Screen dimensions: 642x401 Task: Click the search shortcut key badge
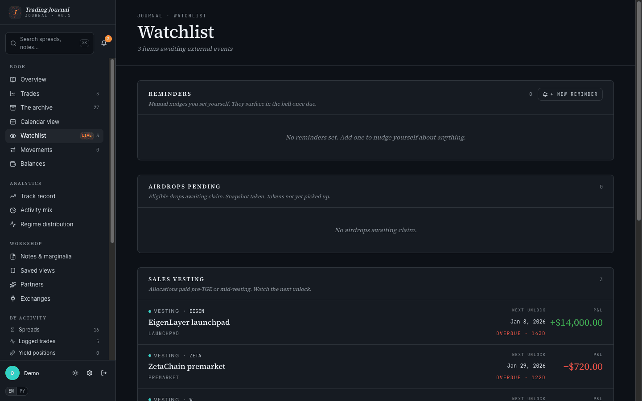coord(84,43)
